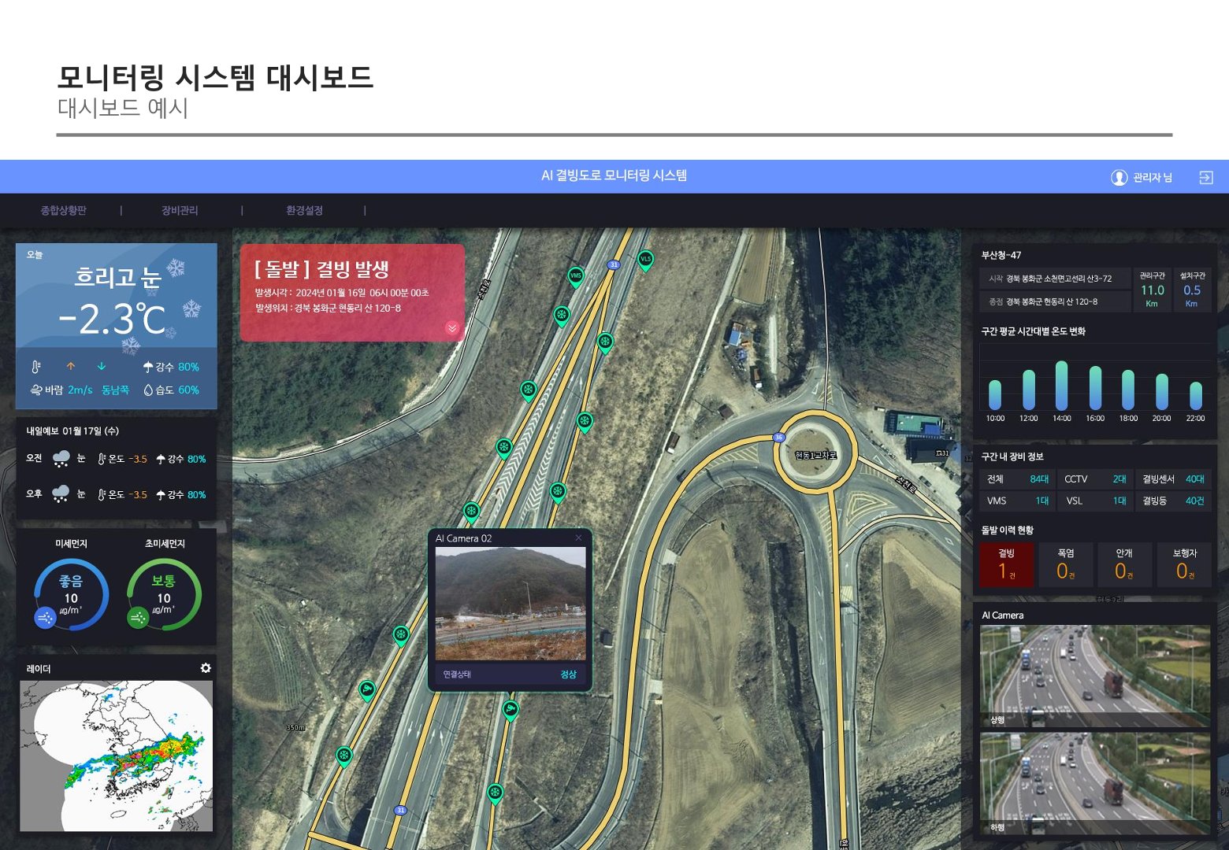This screenshot has width=1229, height=850.
Task: Click the 현동1교차로 map label
Action: coord(816,456)
